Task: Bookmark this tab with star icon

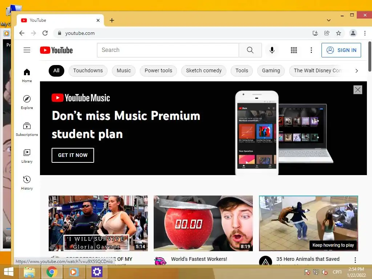Action: click(339, 33)
